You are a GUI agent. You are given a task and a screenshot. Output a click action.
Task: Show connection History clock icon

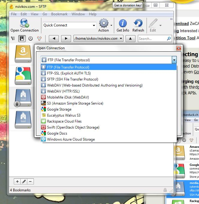point(31,38)
